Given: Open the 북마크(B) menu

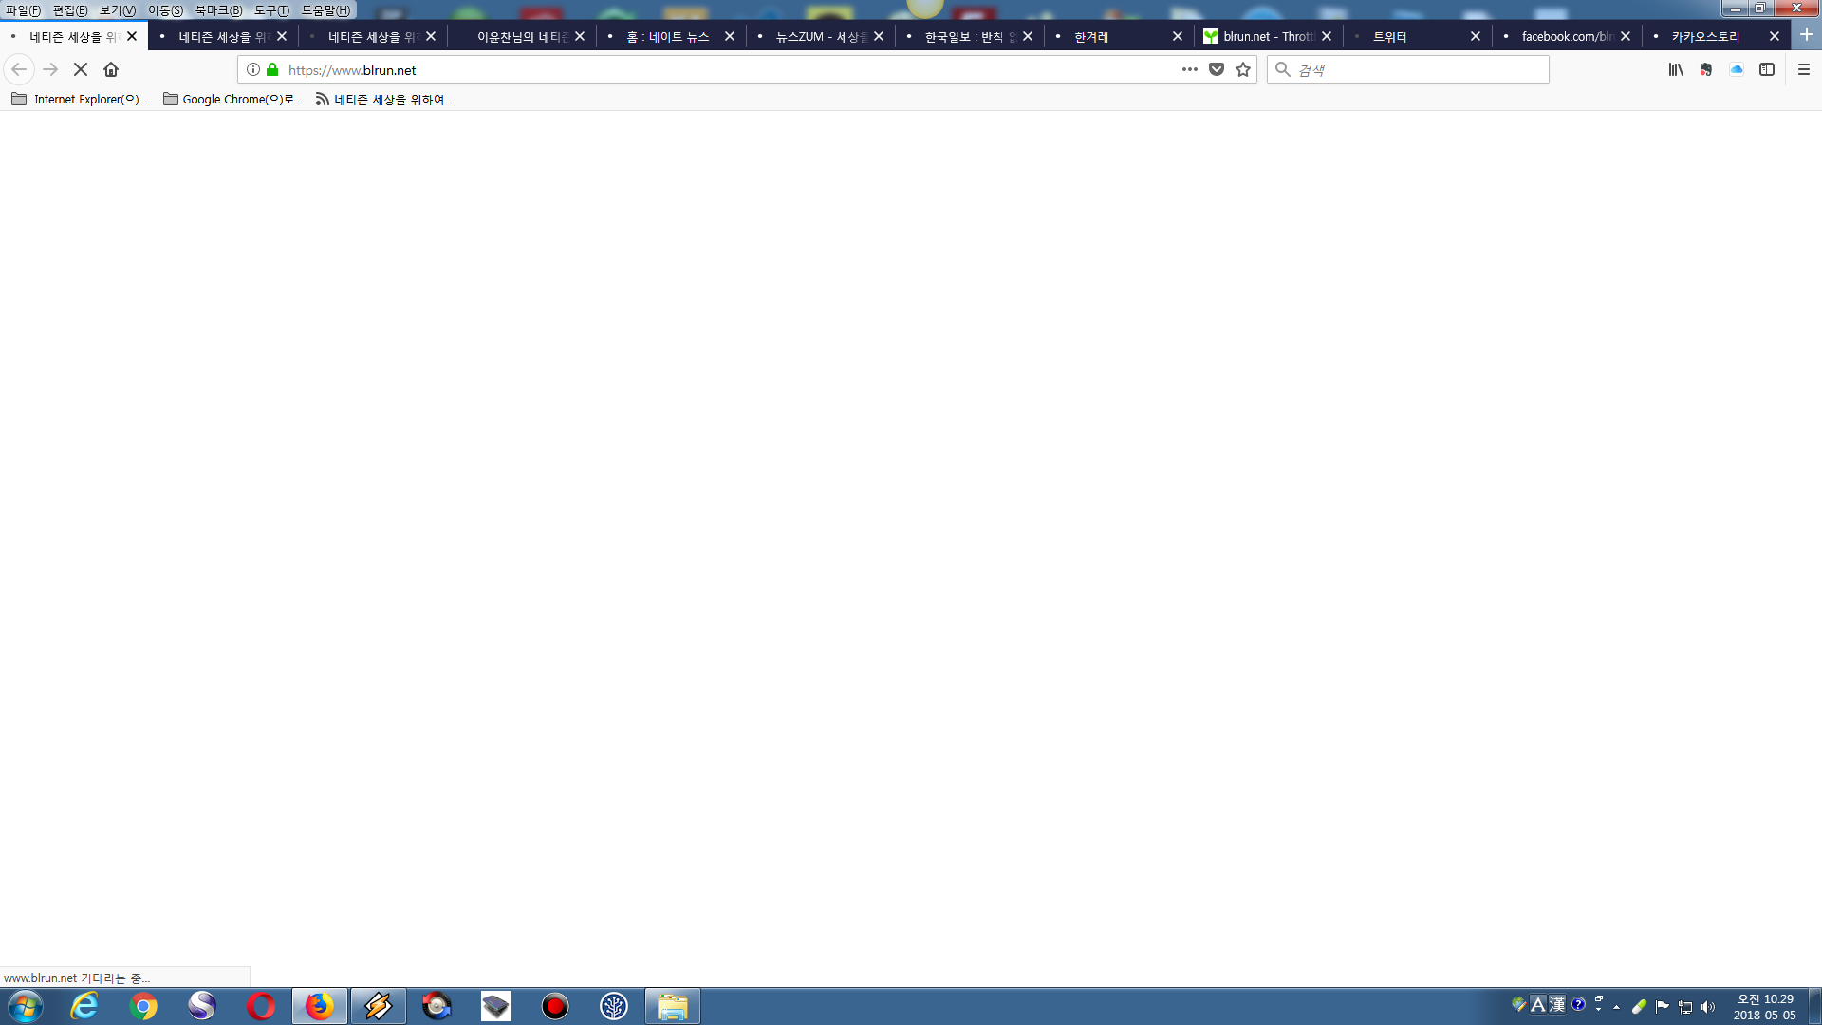Looking at the screenshot, I should coord(218,10).
